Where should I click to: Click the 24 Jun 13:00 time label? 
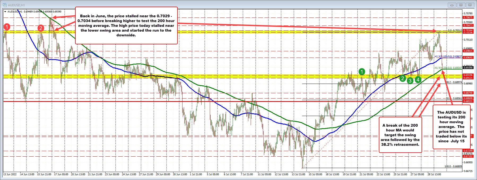coord(129,174)
